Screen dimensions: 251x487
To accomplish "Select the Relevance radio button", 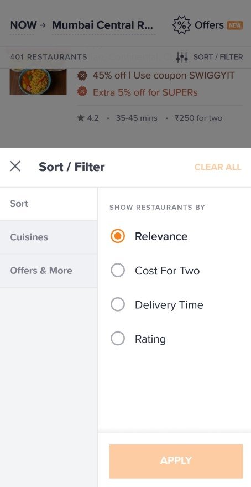I will pyautogui.click(x=118, y=236).
